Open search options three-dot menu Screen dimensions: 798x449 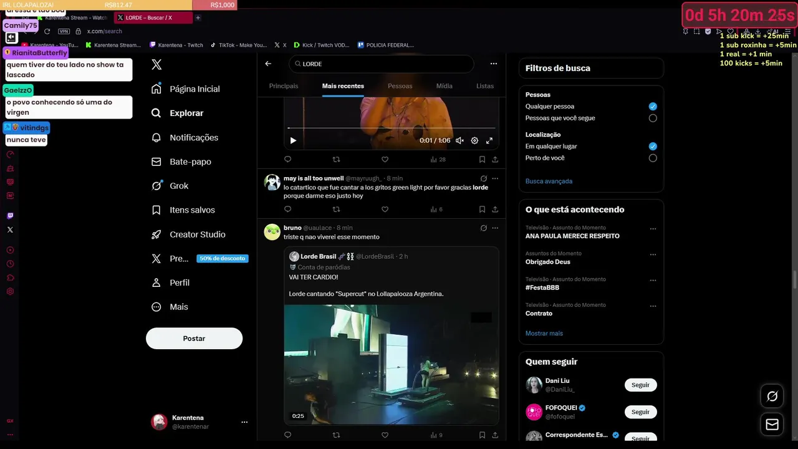(x=494, y=64)
